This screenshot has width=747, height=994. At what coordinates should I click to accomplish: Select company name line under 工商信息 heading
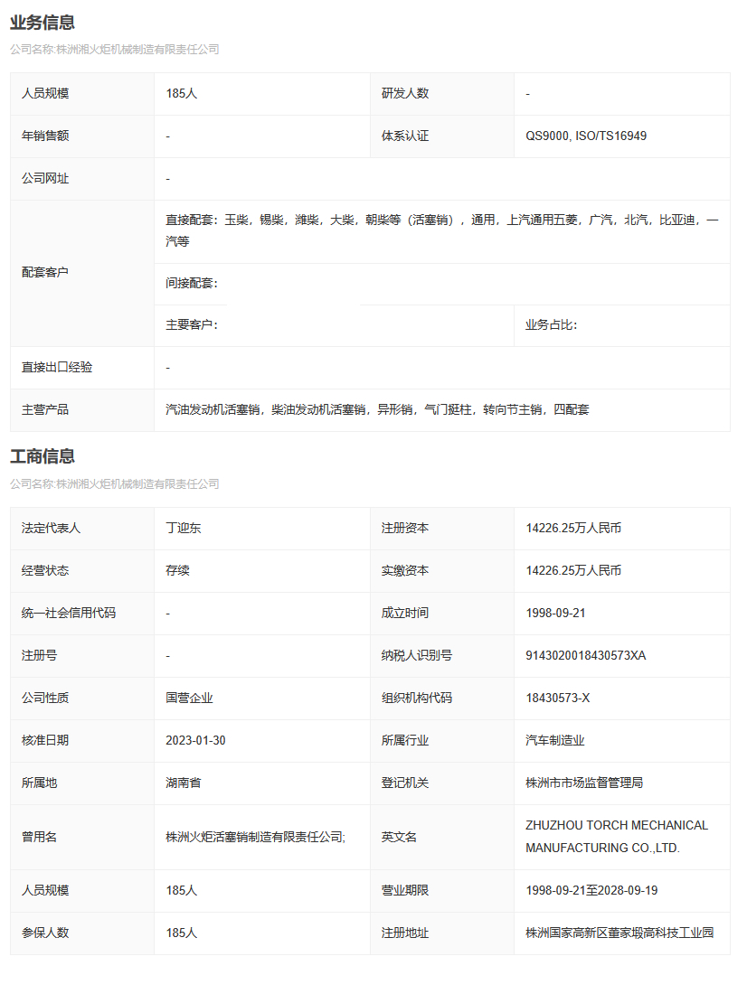115,484
